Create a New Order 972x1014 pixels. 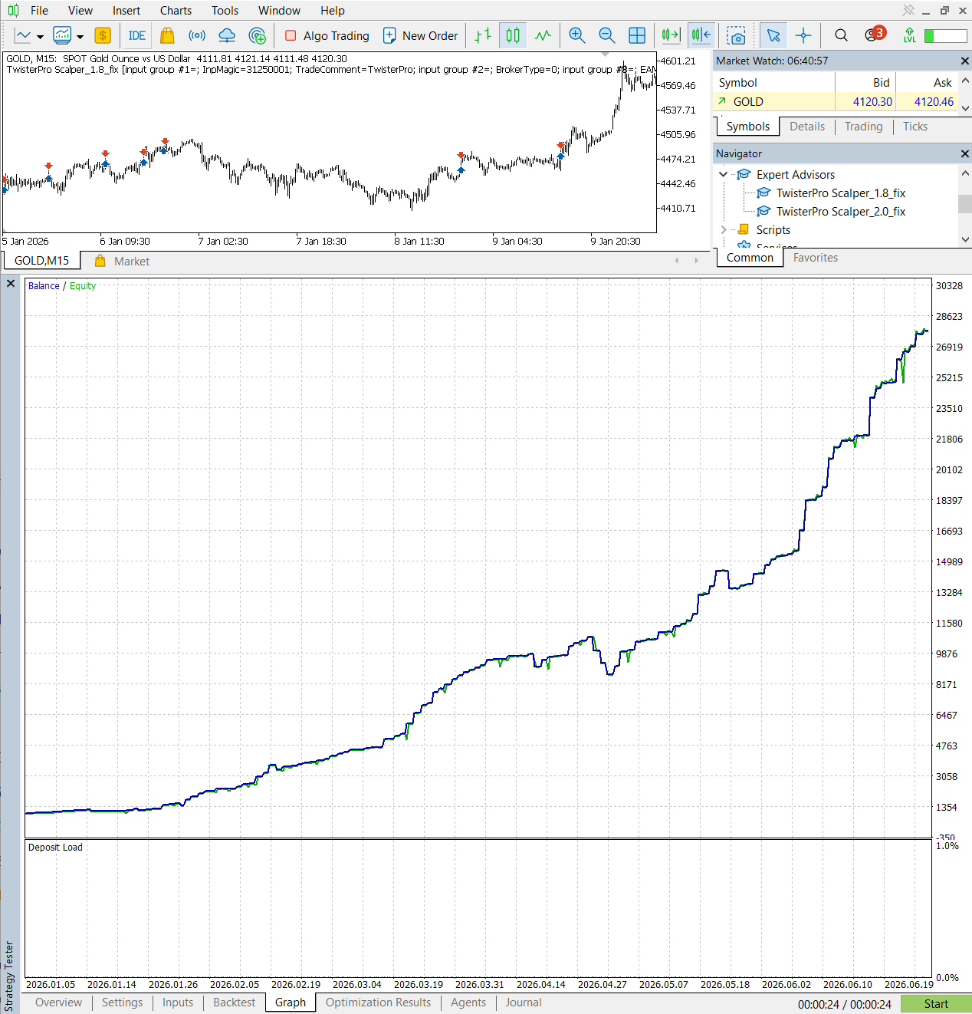click(420, 35)
